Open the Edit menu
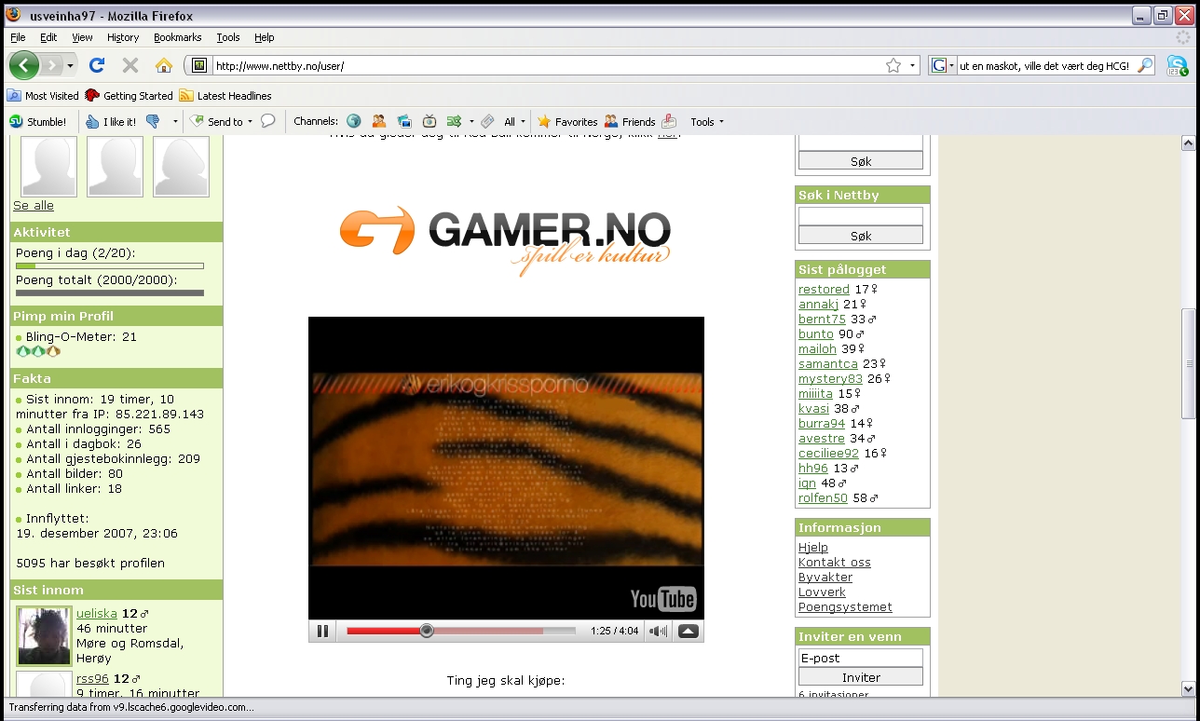Screen dimensions: 1200x721 [x=48, y=37]
